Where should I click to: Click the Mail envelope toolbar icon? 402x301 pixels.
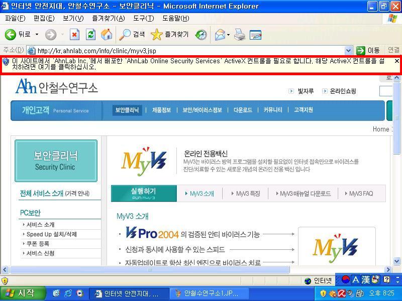point(220,35)
